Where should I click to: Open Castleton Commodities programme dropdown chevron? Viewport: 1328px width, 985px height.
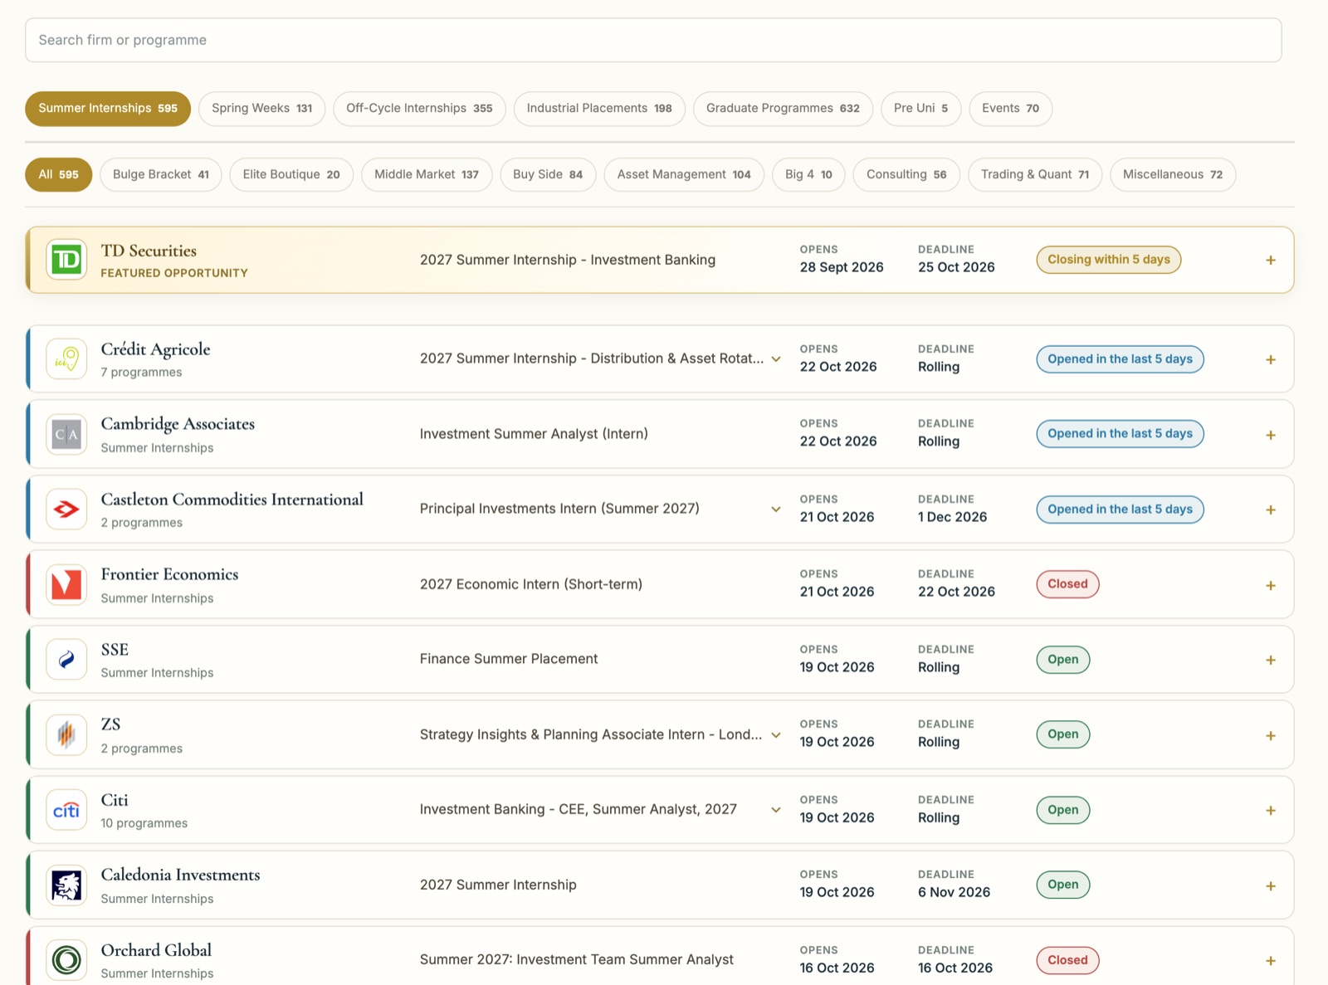(776, 510)
